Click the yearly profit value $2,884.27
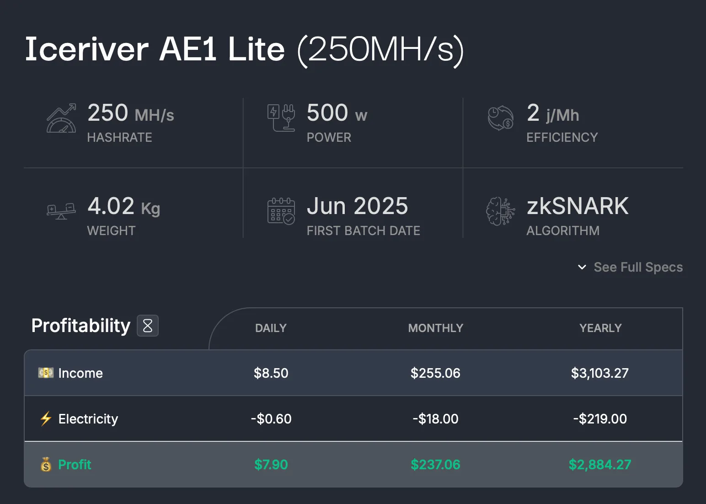Screen dimensions: 706x504 (x=600, y=465)
